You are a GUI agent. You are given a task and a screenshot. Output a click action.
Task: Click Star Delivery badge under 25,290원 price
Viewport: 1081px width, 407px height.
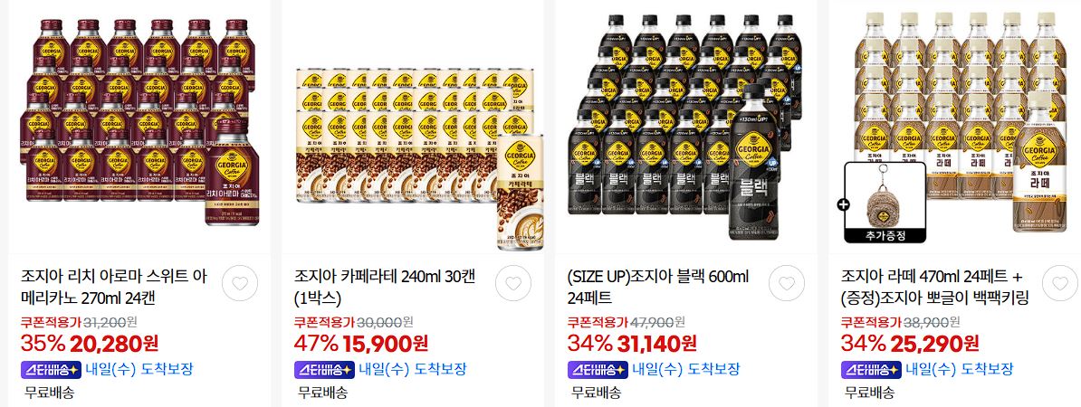click(x=872, y=370)
